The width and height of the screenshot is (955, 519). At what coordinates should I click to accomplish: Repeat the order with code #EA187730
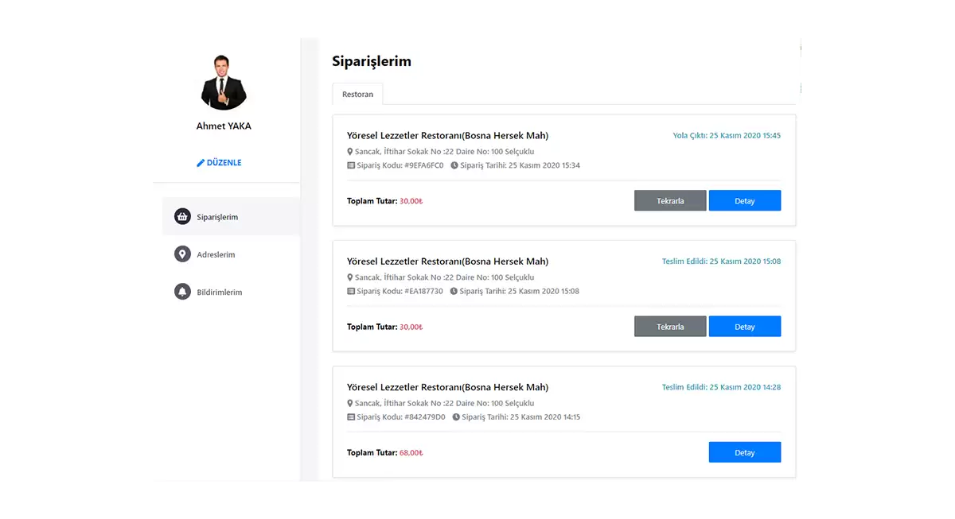[x=670, y=327]
